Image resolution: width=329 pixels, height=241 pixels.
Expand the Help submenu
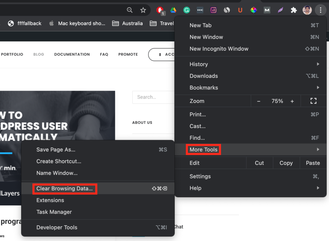251,188
